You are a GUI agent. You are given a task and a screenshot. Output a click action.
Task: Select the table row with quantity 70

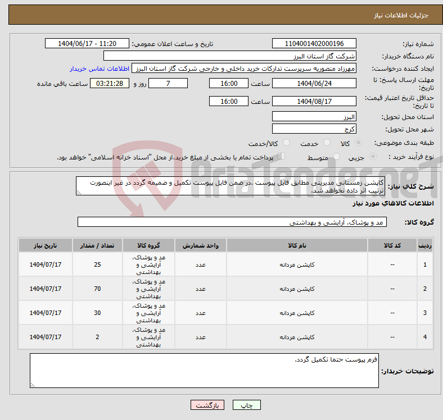tap(225, 289)
